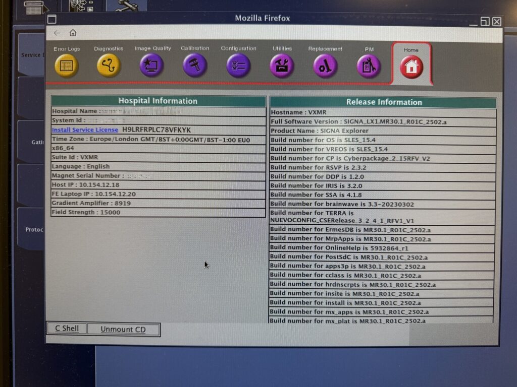
Task: Click the Unmount CD button
Action: click(x=123, y=330)
